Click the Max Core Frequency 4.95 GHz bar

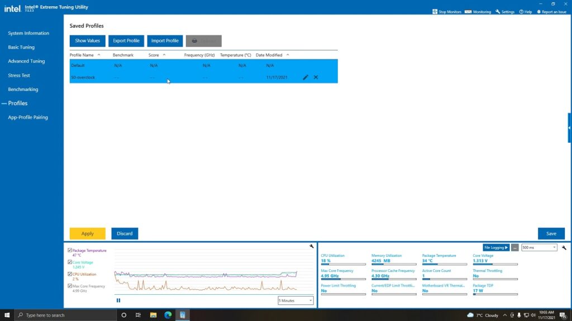pyautogui.click(x=344, y=279)
